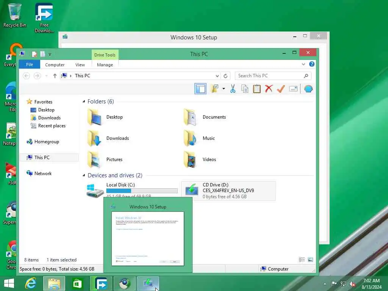
Task: Select Local Disk (C:) drive
Action: tap(132, 190)
